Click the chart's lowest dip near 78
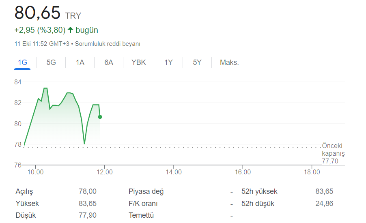The width and height of the screenshot is (366, 223). (84, 143)
